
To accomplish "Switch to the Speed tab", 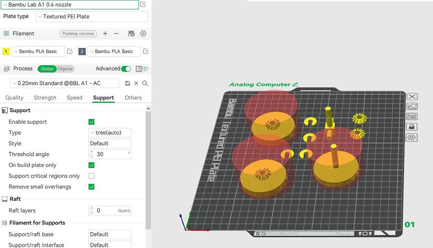I will tap(74, 98).
